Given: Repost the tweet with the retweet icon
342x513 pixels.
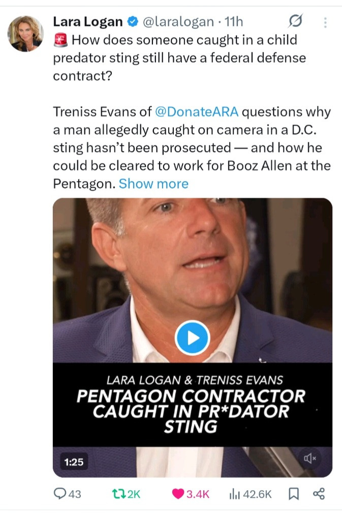Looking at the screenshot, I should [118, 493].
